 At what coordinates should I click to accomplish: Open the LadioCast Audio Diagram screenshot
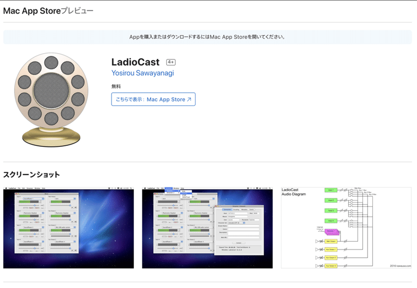[346, 228]
